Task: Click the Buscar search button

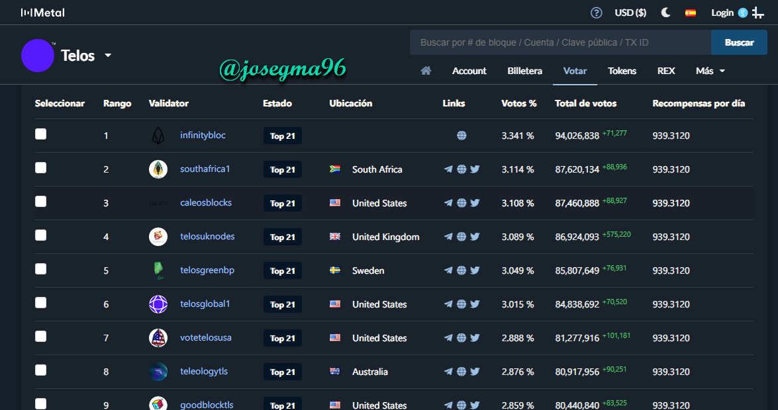Action: click(739, 42)
